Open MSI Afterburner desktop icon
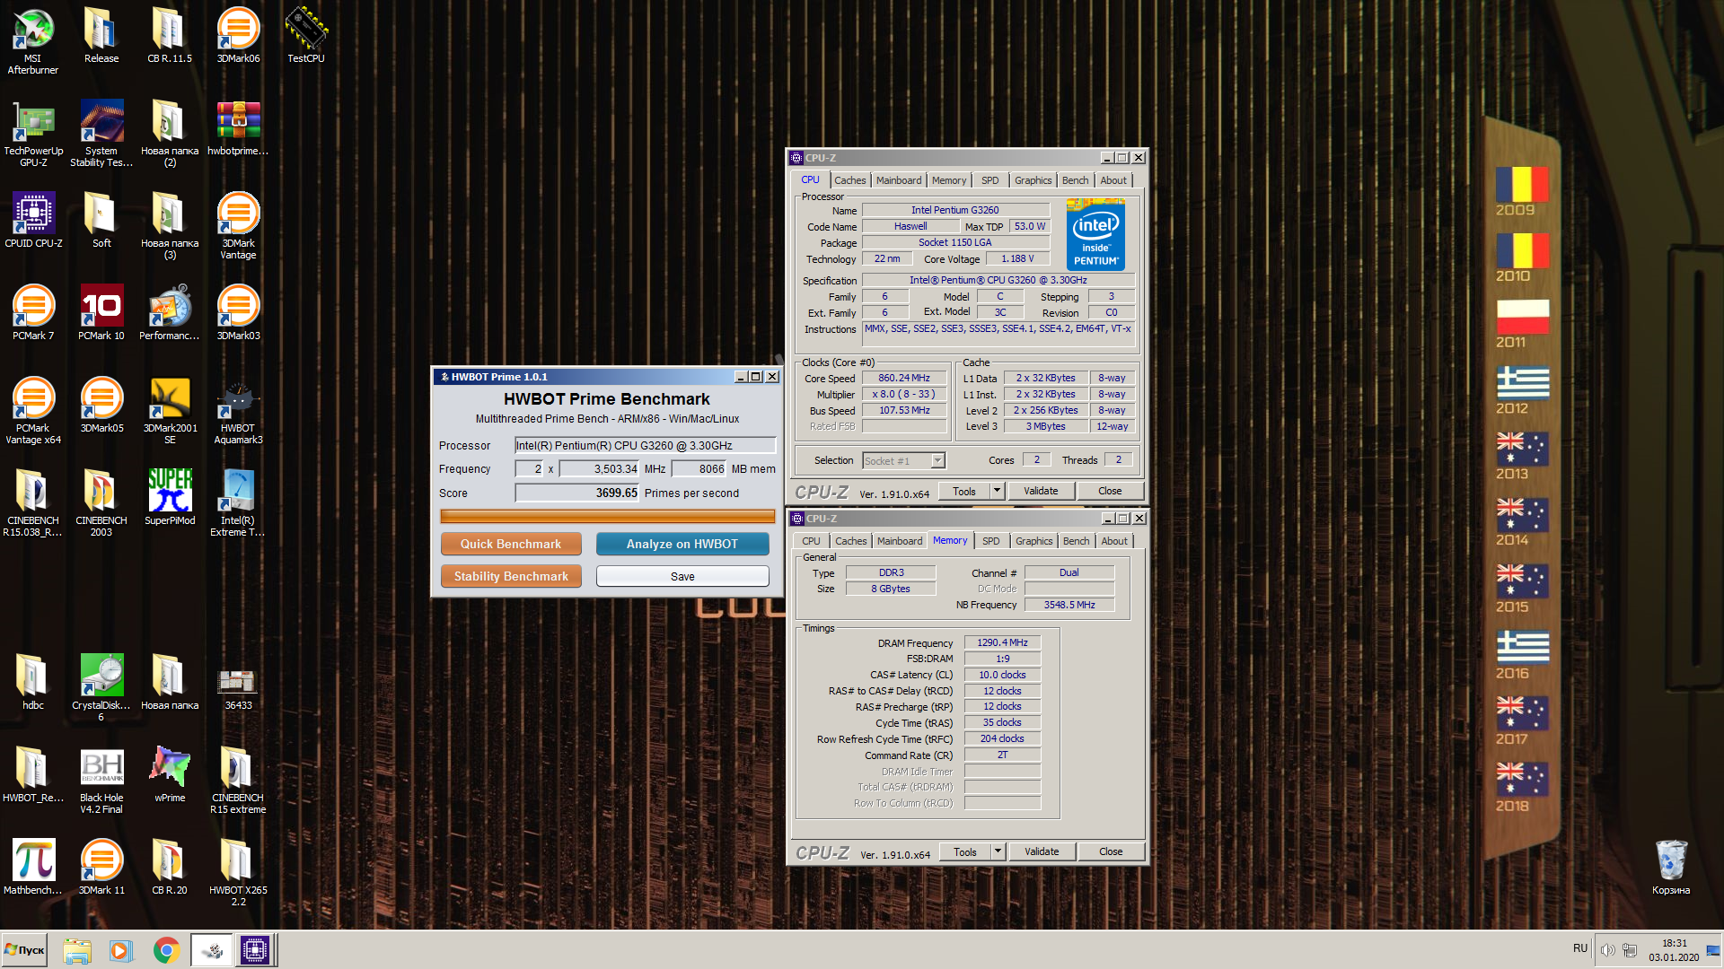 (33, 40)
